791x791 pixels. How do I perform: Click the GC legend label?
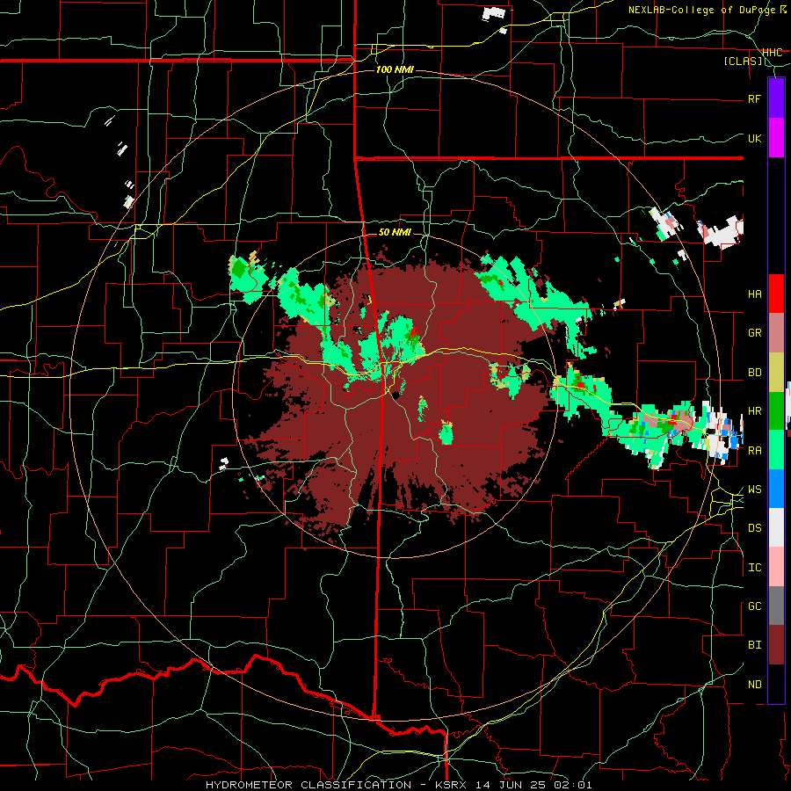pyautogui.click(x=755, y=606)
